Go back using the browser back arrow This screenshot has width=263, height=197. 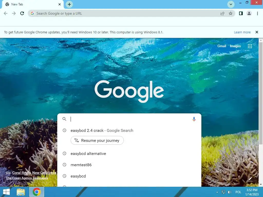click(x=6, y=13)
